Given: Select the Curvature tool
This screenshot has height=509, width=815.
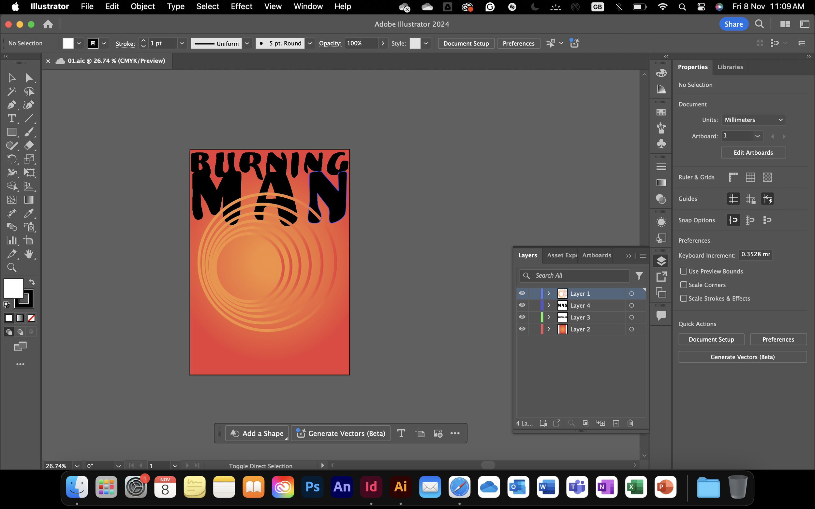Looking at the screenshot, I should pyautogui.click(x=29, y=105).
